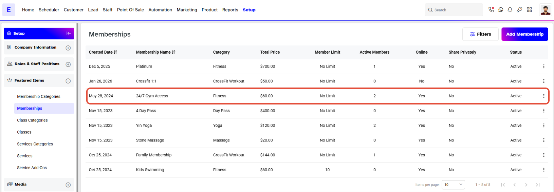
Task: Select the Setup menu item
Action: point(249,10)
